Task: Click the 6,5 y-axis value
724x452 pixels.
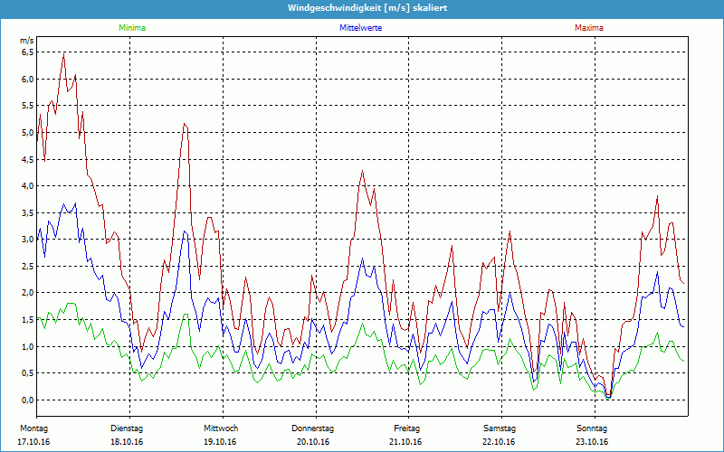Action: tap(28, 52)
